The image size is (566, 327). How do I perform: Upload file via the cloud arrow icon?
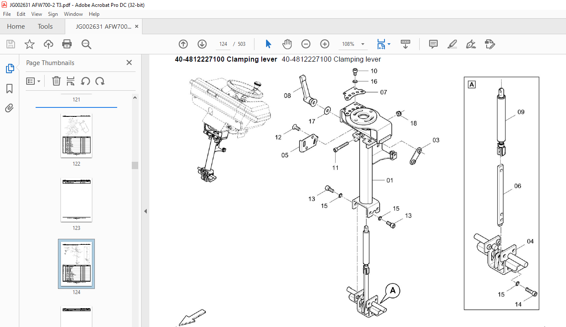point(48,44)
